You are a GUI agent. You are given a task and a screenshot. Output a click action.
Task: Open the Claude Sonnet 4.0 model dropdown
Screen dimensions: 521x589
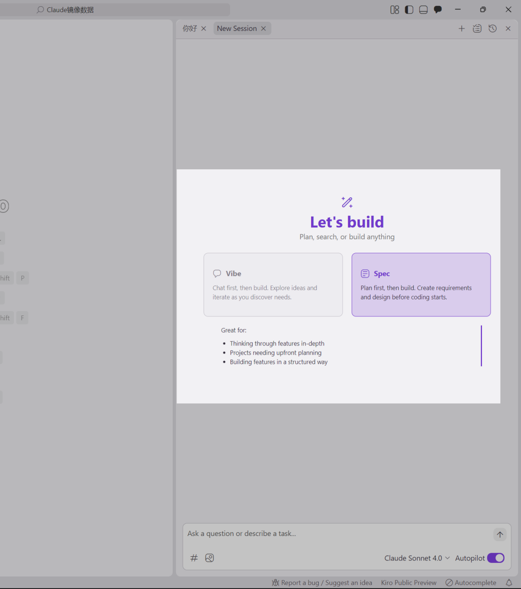pos(417,558)
